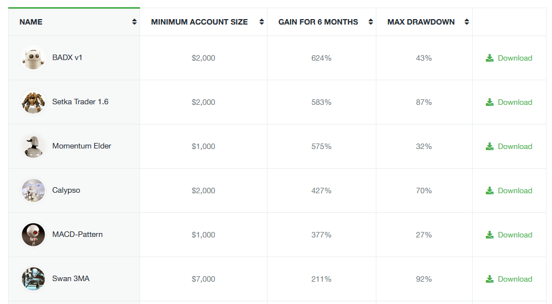Click the BADX v1 robot avatar icon
552x304 pixels.
click(x=33, y=58)
